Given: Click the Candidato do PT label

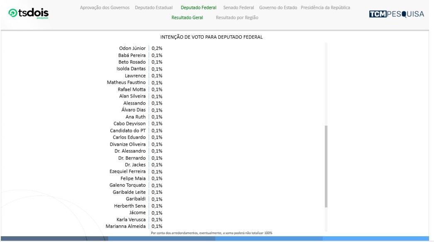Looking at the screenshot, I should click(128, 130).
